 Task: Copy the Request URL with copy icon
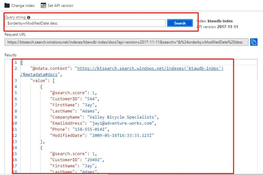254,42
